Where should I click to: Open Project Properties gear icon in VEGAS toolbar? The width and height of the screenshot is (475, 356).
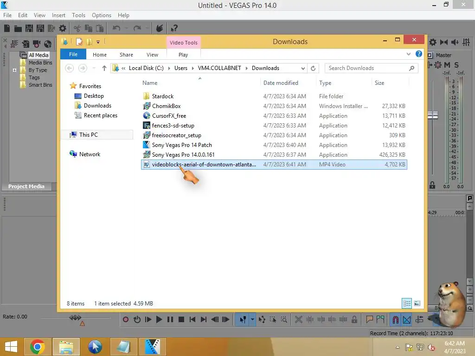tap(63, 28)
